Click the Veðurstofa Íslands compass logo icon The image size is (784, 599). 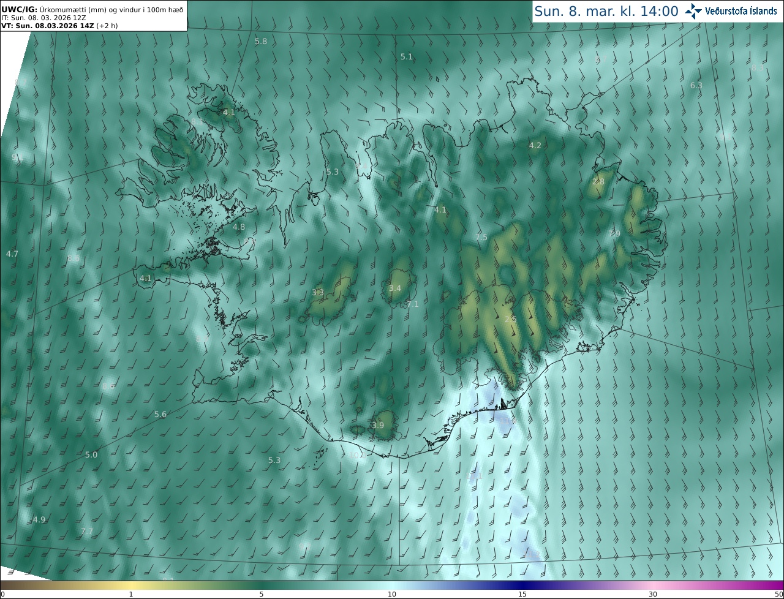pyautogui.click(x=694, y=11)
